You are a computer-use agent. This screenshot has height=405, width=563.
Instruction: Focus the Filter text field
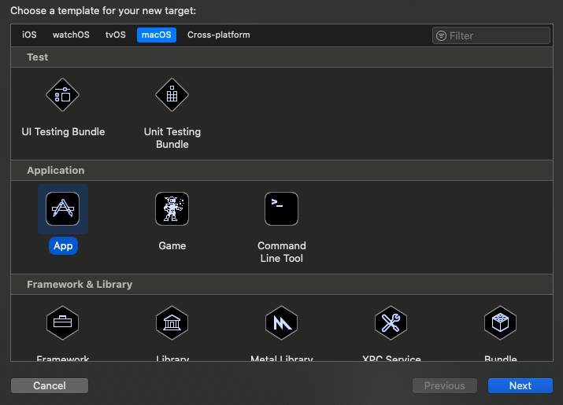(491, 35)
